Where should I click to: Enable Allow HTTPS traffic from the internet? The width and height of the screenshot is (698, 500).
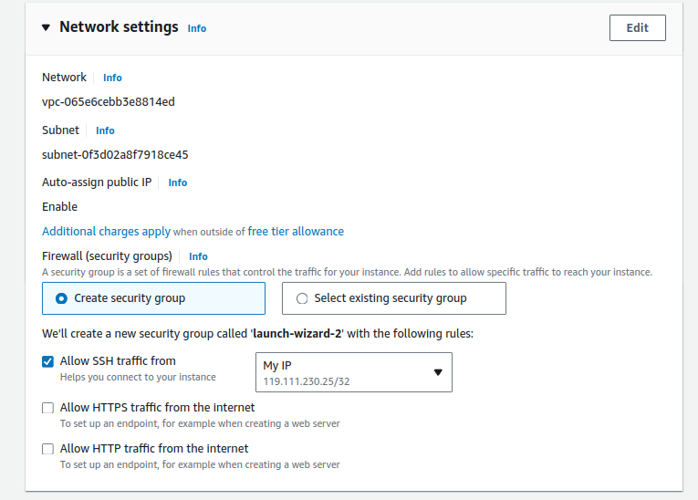[48, 408]
